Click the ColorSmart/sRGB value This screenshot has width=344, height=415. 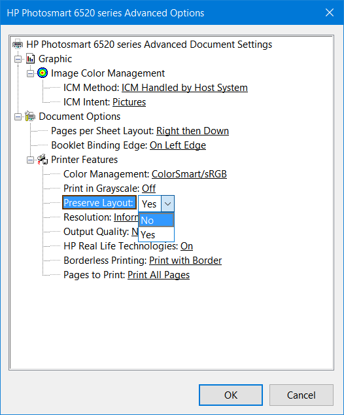point(189,174)
